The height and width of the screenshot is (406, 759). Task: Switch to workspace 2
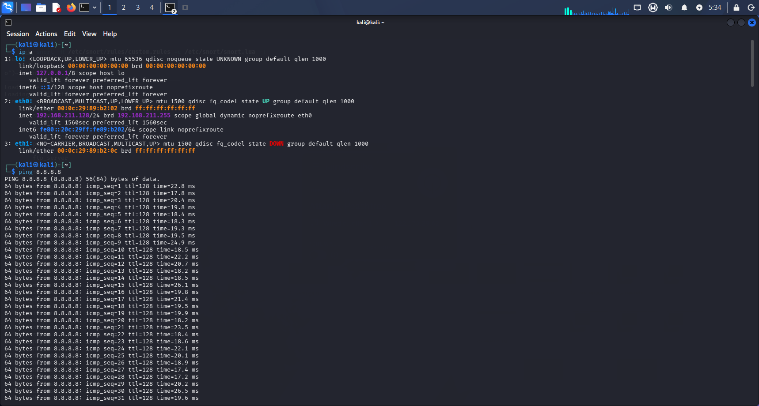[x=124, y=8]
